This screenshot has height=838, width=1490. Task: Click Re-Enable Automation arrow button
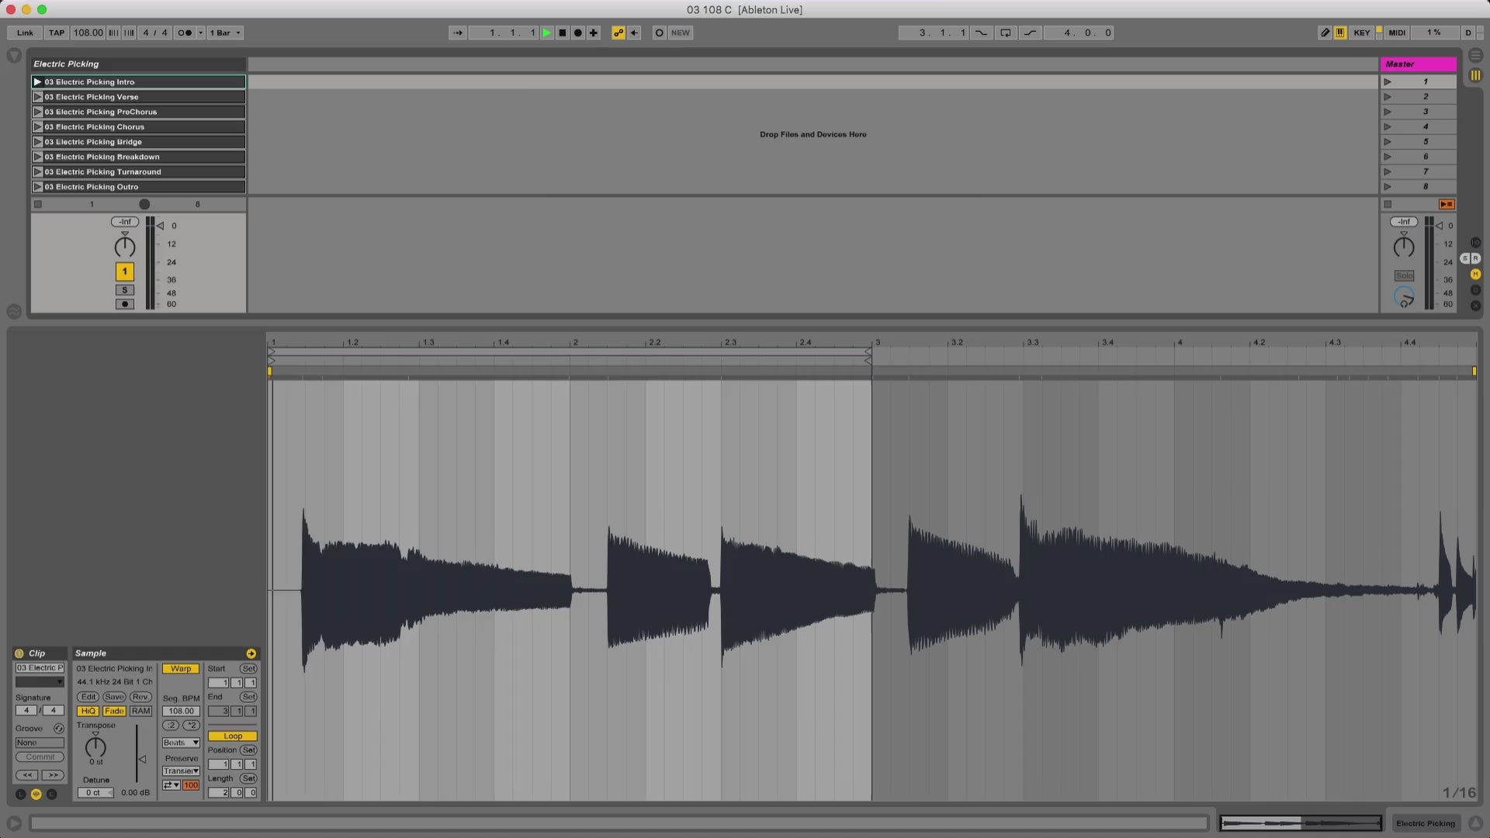pos(634,33)
